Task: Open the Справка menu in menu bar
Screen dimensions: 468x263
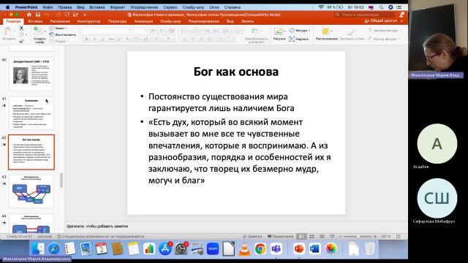Action: coord(233,7)
